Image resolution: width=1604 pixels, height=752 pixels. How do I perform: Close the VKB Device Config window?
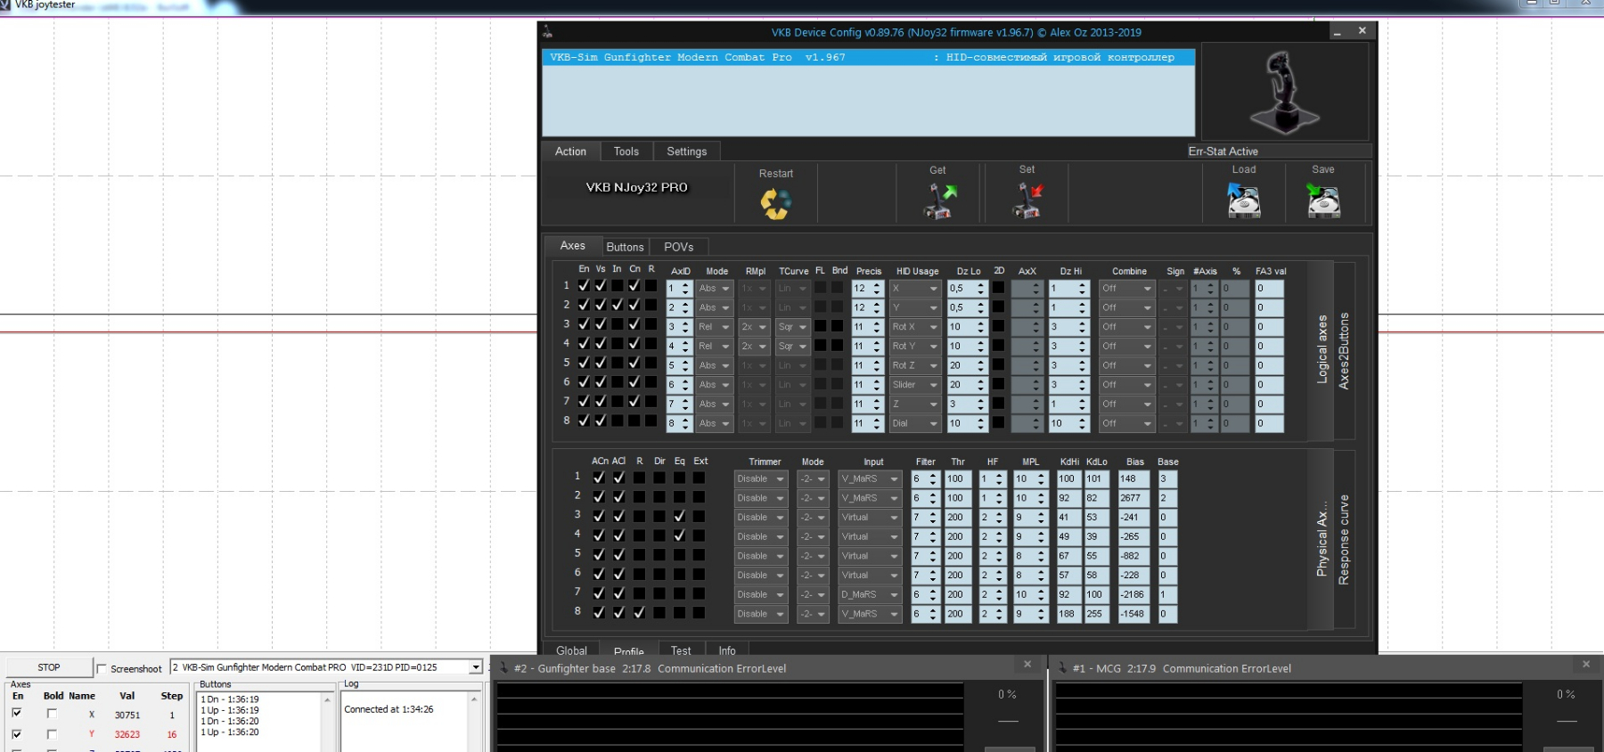coord(1362,31)
